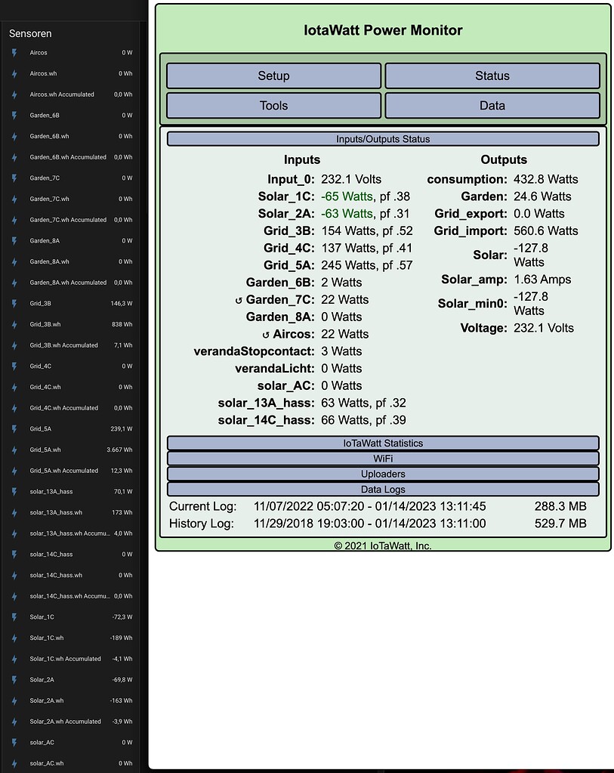The width and height of the screenshot is (614, 773).
Task: Collapse the Inputs/Outputs Status section
Action: coord(382,139)
